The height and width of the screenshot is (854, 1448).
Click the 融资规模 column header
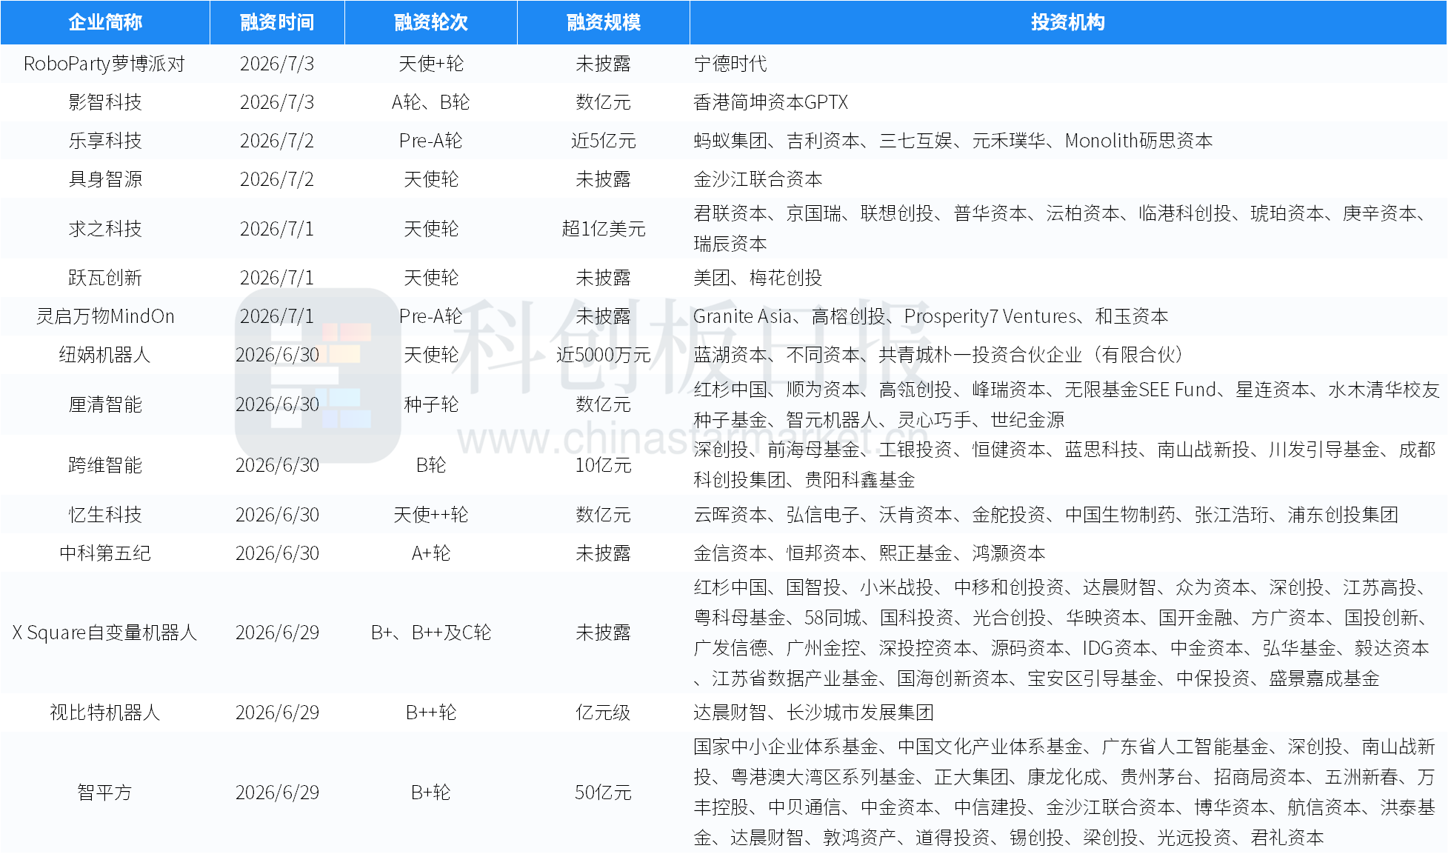pyautogui.click(x=604, y=22)
